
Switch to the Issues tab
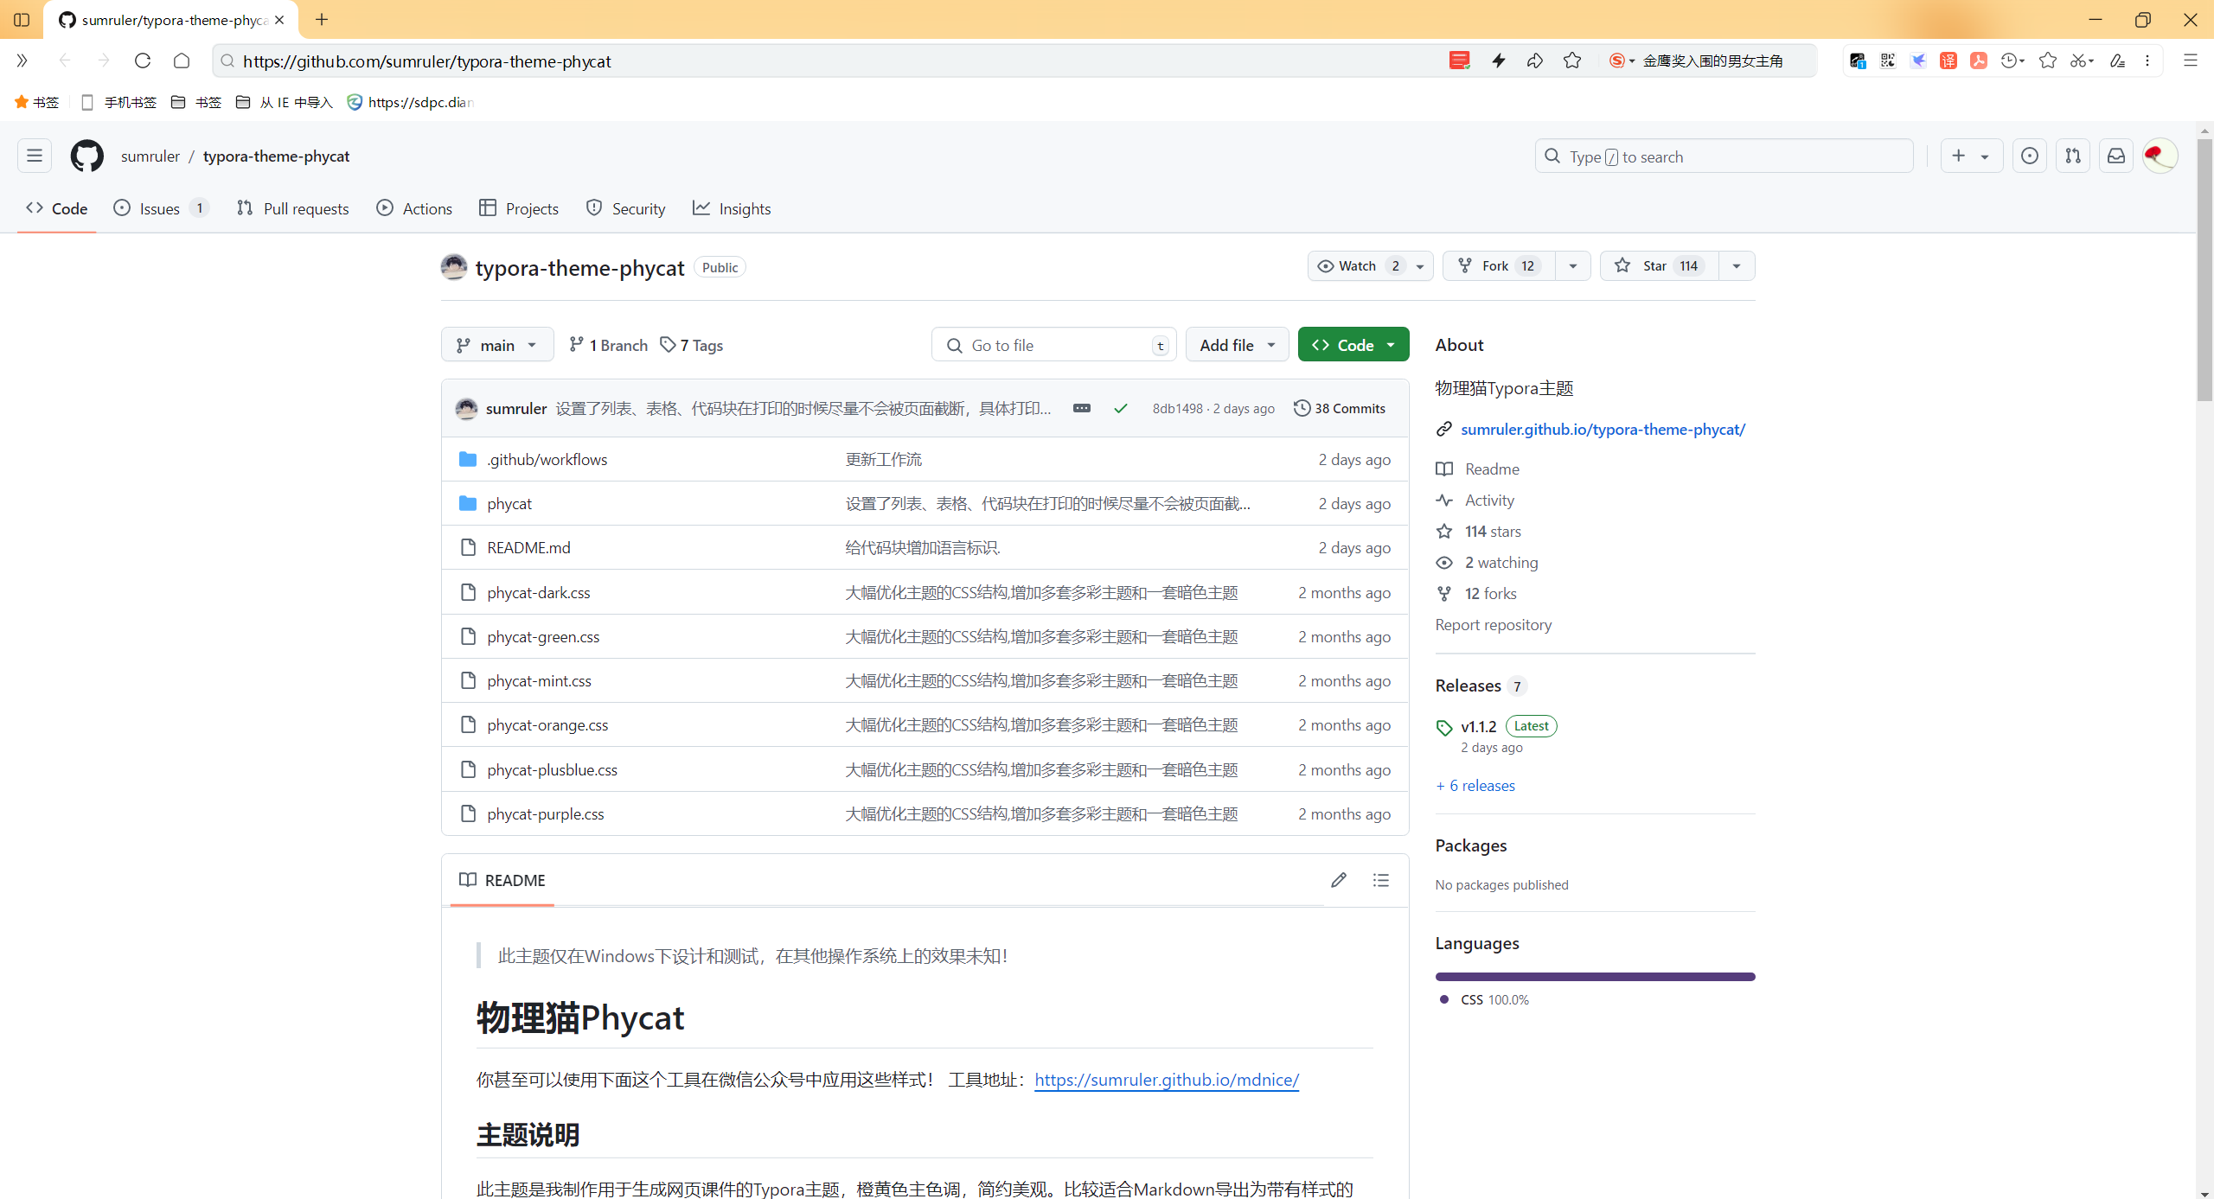[161, 208]
